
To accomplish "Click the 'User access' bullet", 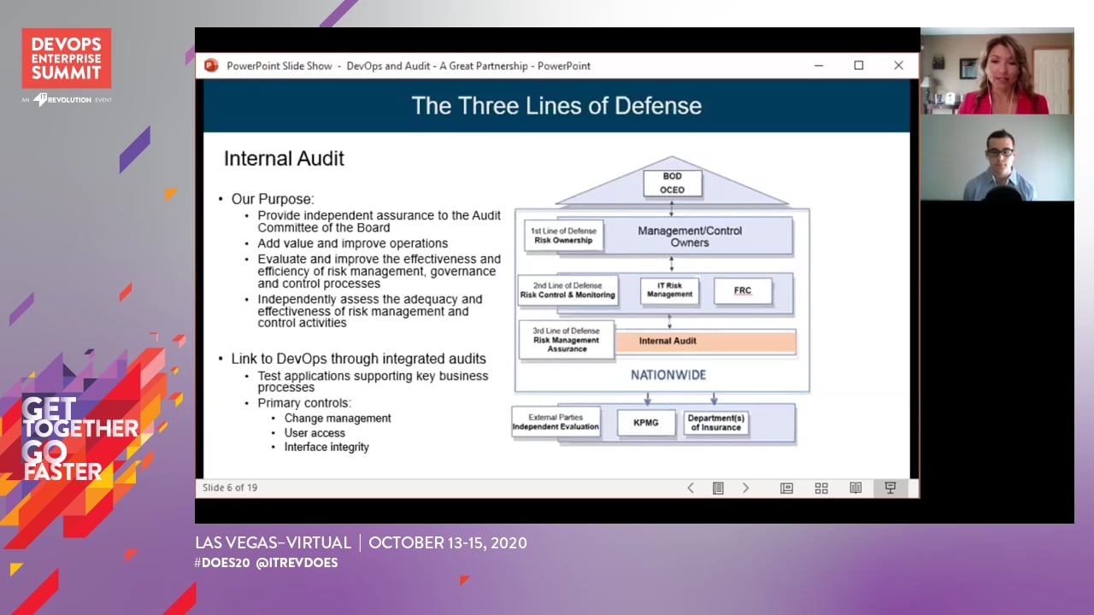I will point(315,433).
